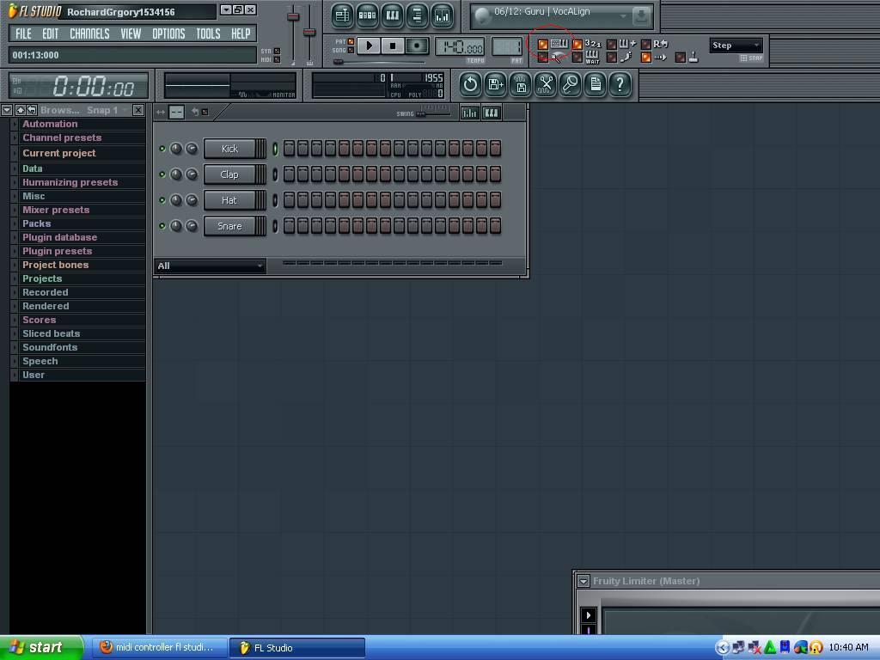Click the audio editor scissors icon
This screenshot has height=660, width=880.
coord(545,84)
